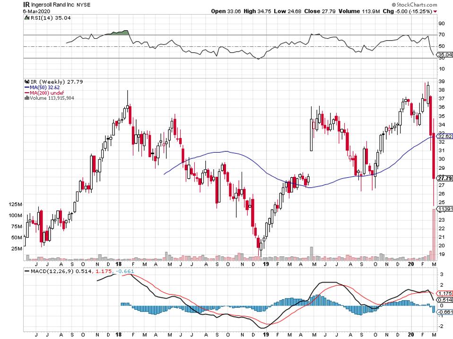The width and height of the screenshot is (453, 339).
Task: Click the 100M volume axis label
Action: (x=16, y=216)
